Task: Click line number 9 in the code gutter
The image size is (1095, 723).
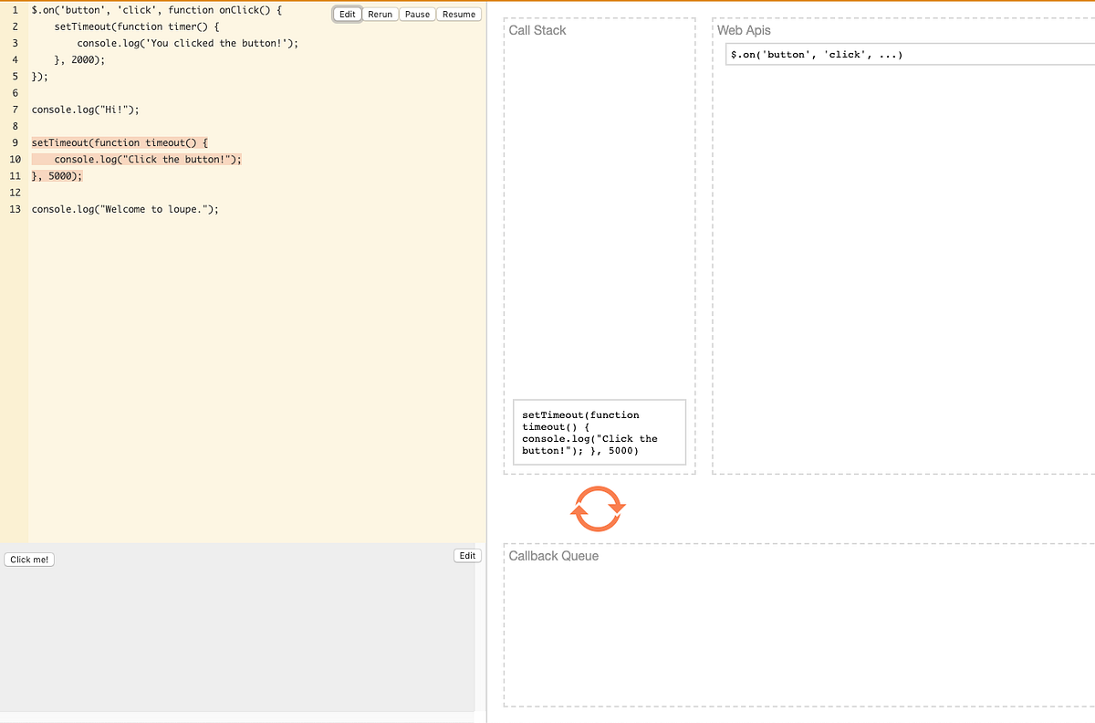Action: point(14,142)
